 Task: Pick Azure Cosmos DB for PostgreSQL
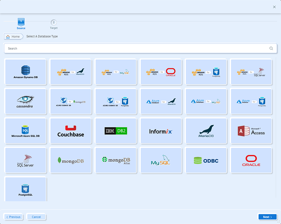coord(116,101)
